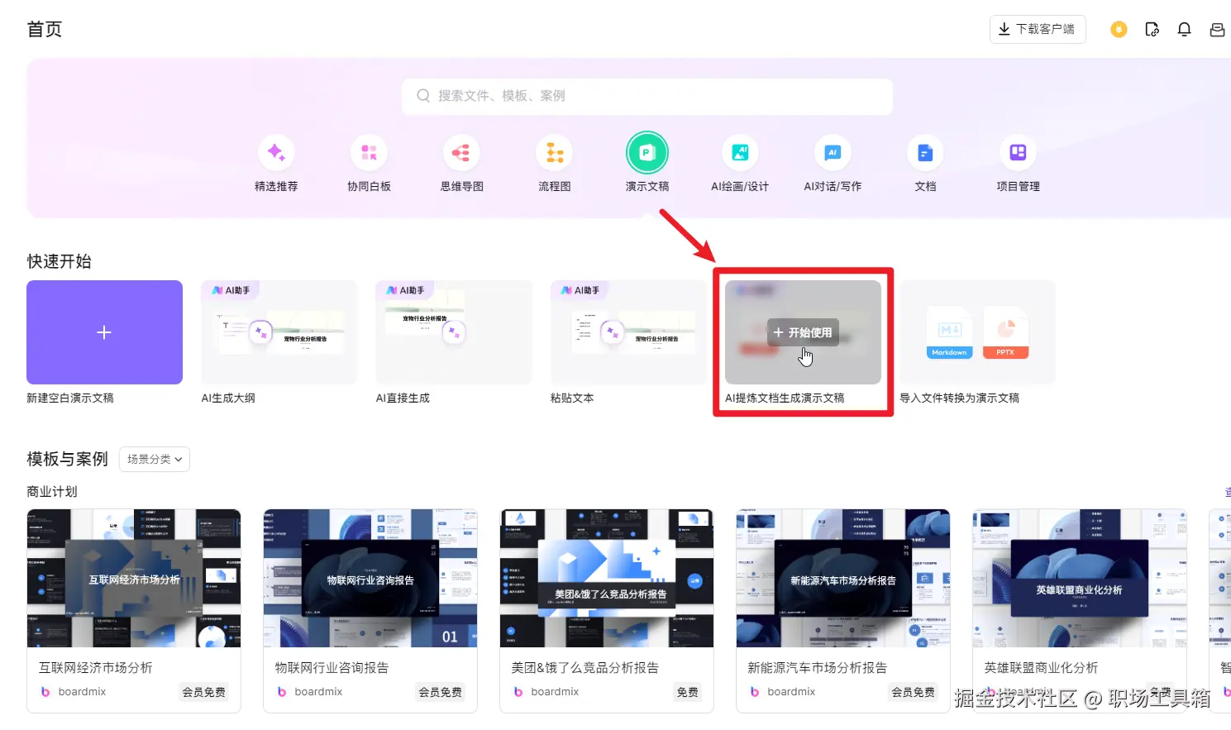1231x730 pixels.
Task: Click the 英雄联盟商业化分析 title text
Action: click(x=1041, y=667)
